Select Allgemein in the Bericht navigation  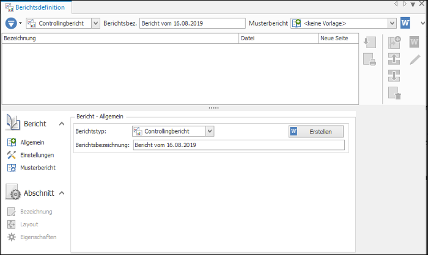tap(32, 143)
